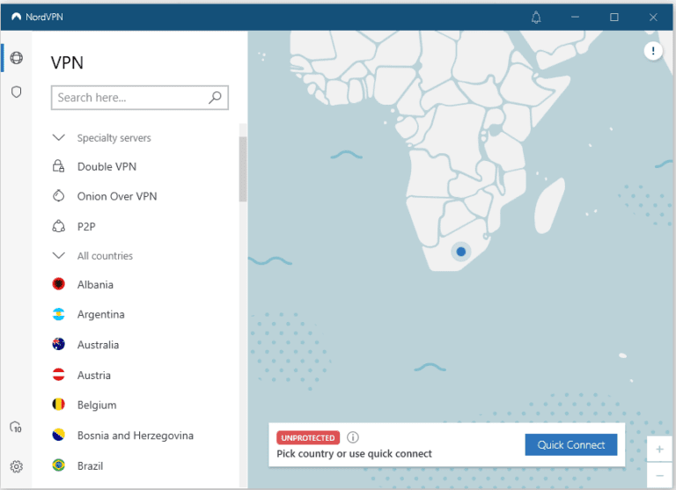The image size is (676, 490).
Task: Connect to Albania from country list
Action: point(95,285)
